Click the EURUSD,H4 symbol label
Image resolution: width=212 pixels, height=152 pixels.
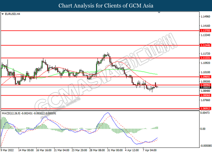(12, 14)
